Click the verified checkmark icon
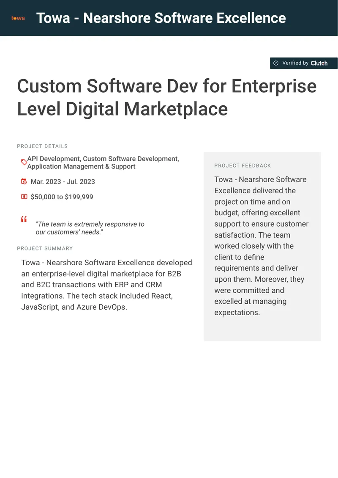The height and width of the screenshot is (478, 338). (276, 63)
